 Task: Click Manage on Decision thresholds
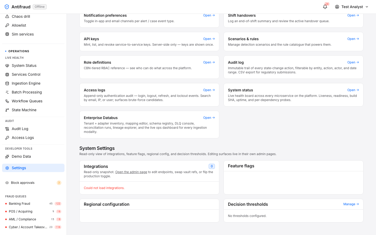pyautogui.click(x=351, y=204)
